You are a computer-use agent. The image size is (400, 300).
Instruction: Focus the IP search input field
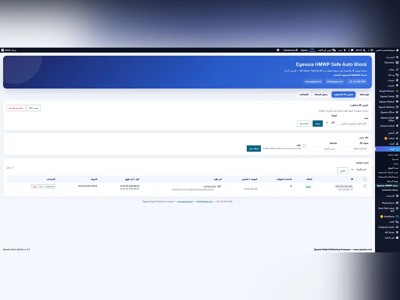click(353, 124)
